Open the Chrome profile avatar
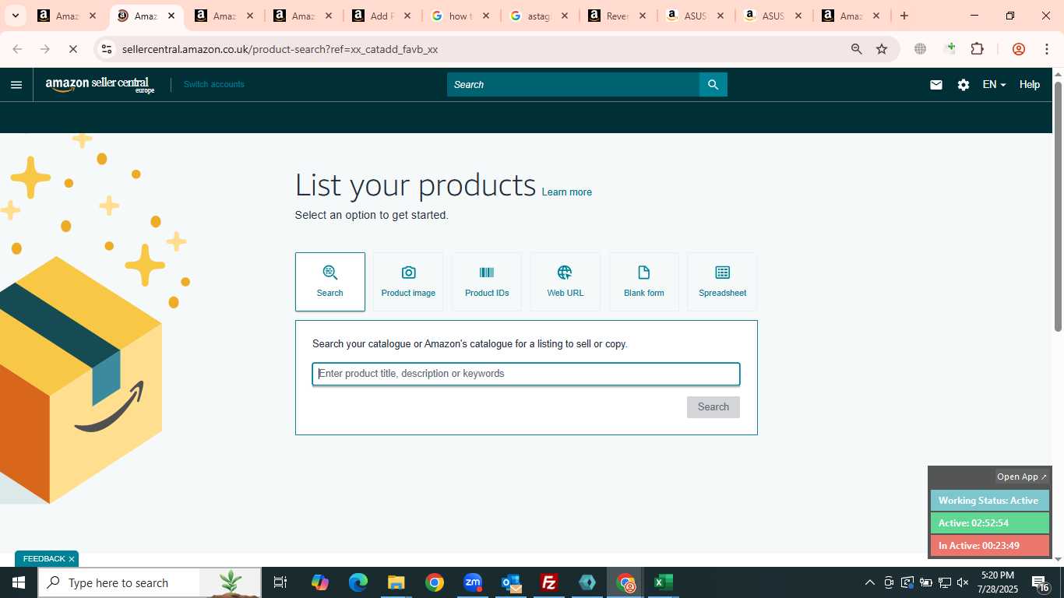This screenshot has height=598, width=1064. coord(1018,49)
